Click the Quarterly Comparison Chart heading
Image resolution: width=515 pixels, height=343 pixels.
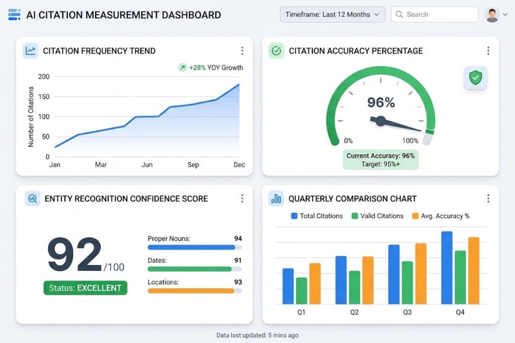tap(353, 198)
